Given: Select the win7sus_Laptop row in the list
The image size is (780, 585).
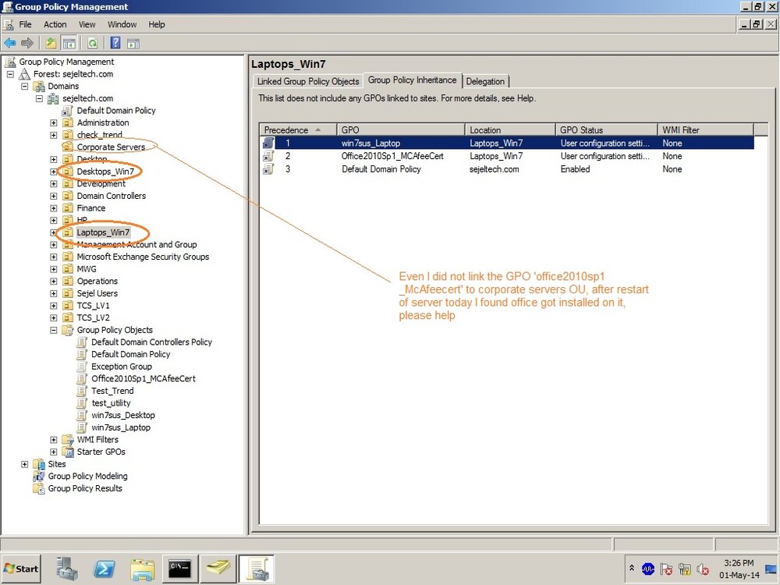Looking at the screenshot, I should click(x=507, y=144).
